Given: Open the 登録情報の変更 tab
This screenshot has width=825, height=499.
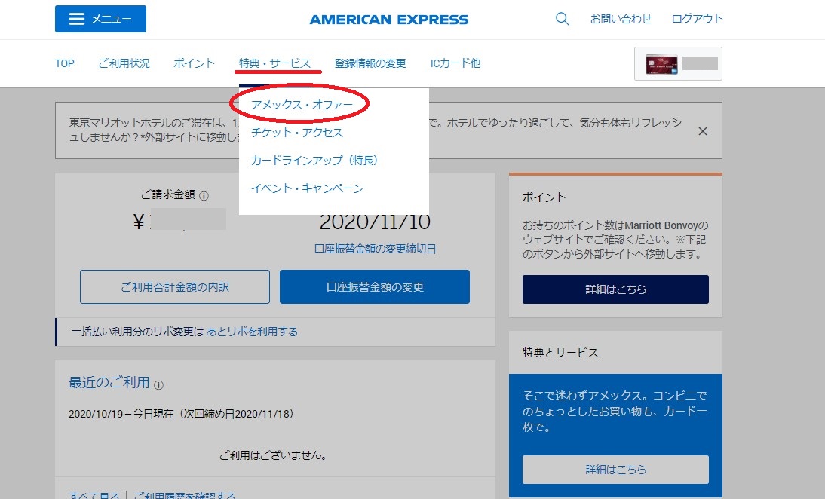Looking at the screenshot, I should [370, 63].
